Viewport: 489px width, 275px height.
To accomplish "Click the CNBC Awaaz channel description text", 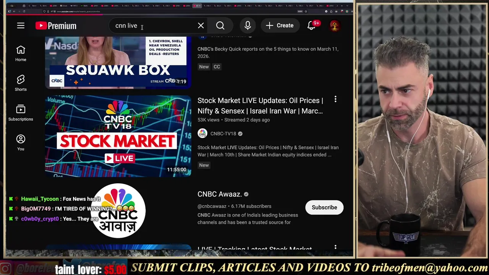I will (248, 218).
